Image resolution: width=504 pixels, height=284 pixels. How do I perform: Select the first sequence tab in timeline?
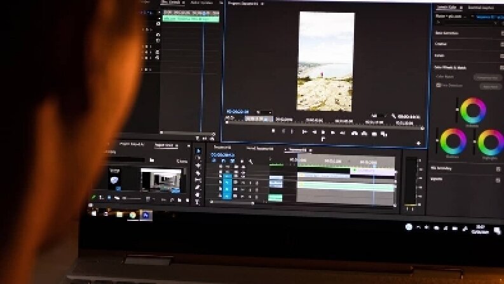point(222,148)
